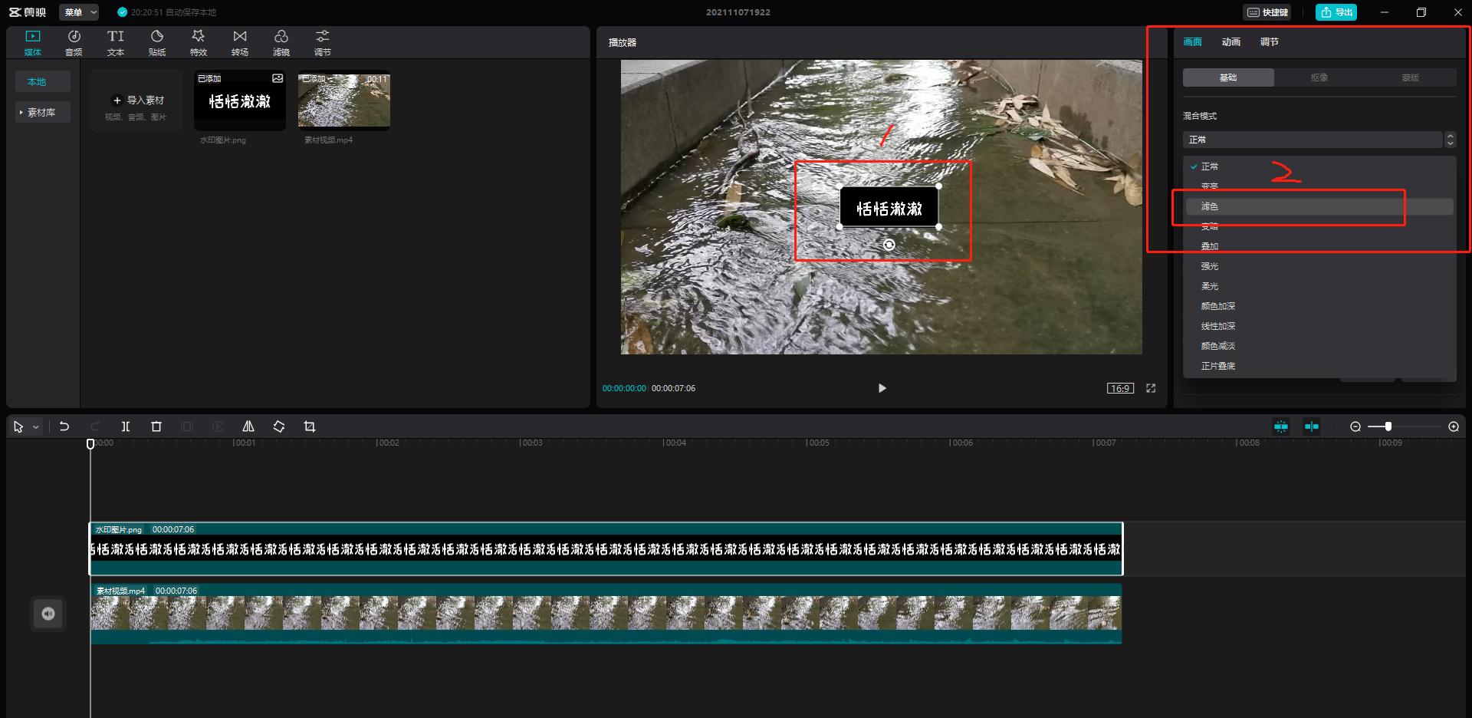The width and height of the screenshot is (1472, 718).
Task: Select the crop tool icon
Action: click(310, 427)
